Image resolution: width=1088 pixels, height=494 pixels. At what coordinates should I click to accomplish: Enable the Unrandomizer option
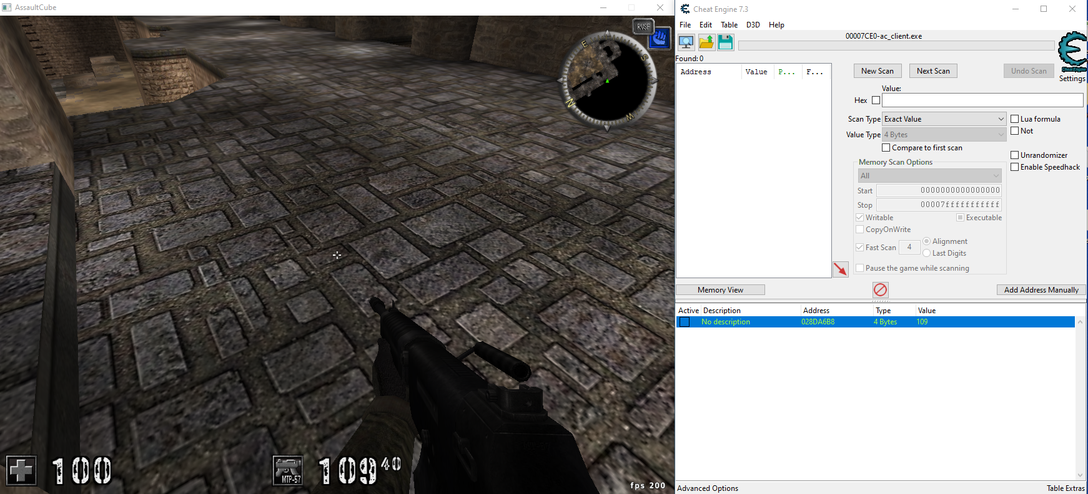pyautogui.click(x=1015, y=155)
